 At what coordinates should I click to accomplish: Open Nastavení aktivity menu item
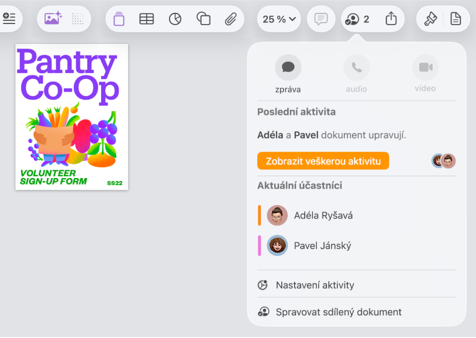[357, 285]
